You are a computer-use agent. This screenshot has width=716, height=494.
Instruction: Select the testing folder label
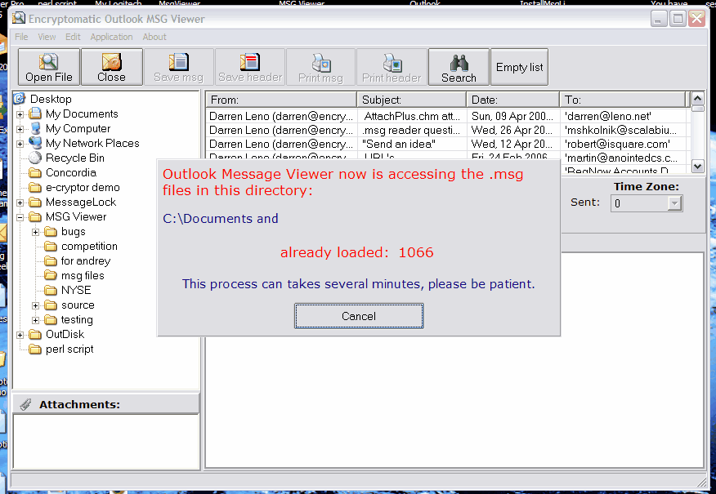[77, 320]
